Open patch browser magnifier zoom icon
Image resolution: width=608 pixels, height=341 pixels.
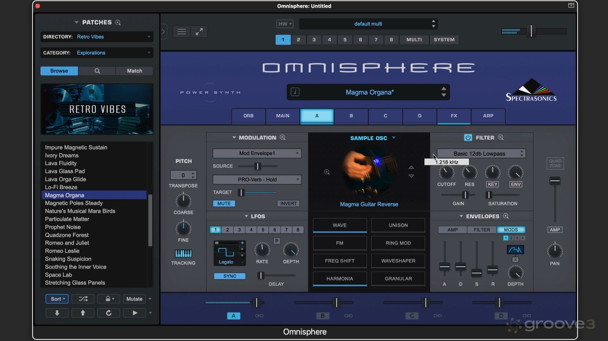point(118,22)
